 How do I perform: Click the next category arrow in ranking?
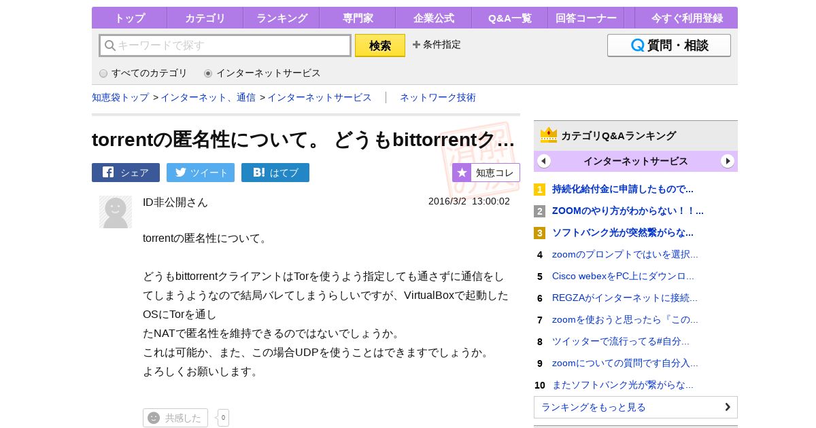click(728, 161)
